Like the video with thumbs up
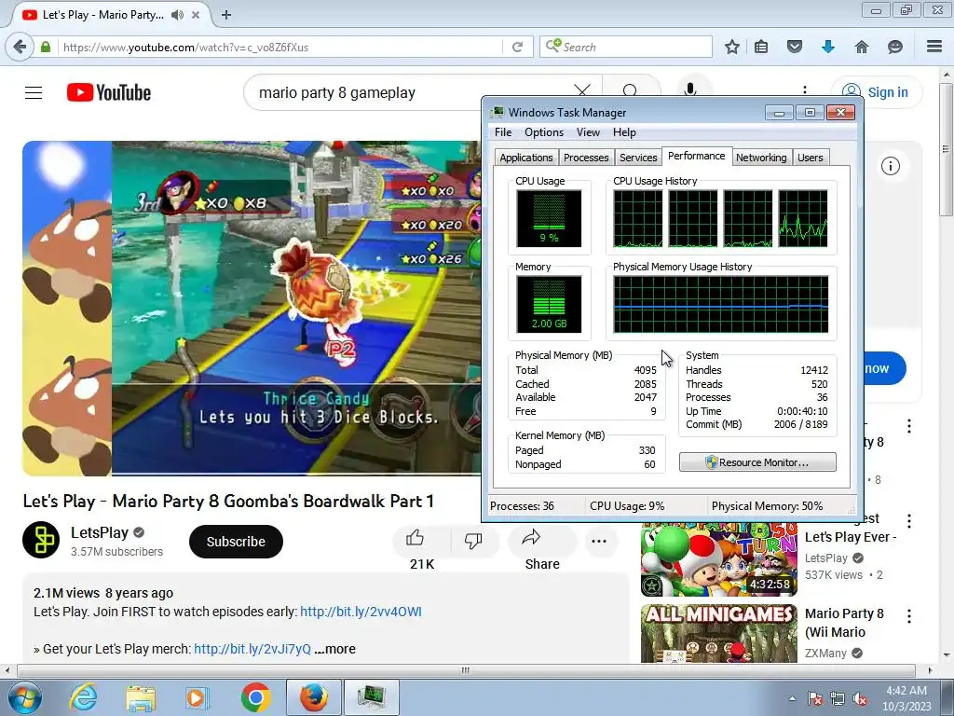954x716 pixels. pos(415,538)
